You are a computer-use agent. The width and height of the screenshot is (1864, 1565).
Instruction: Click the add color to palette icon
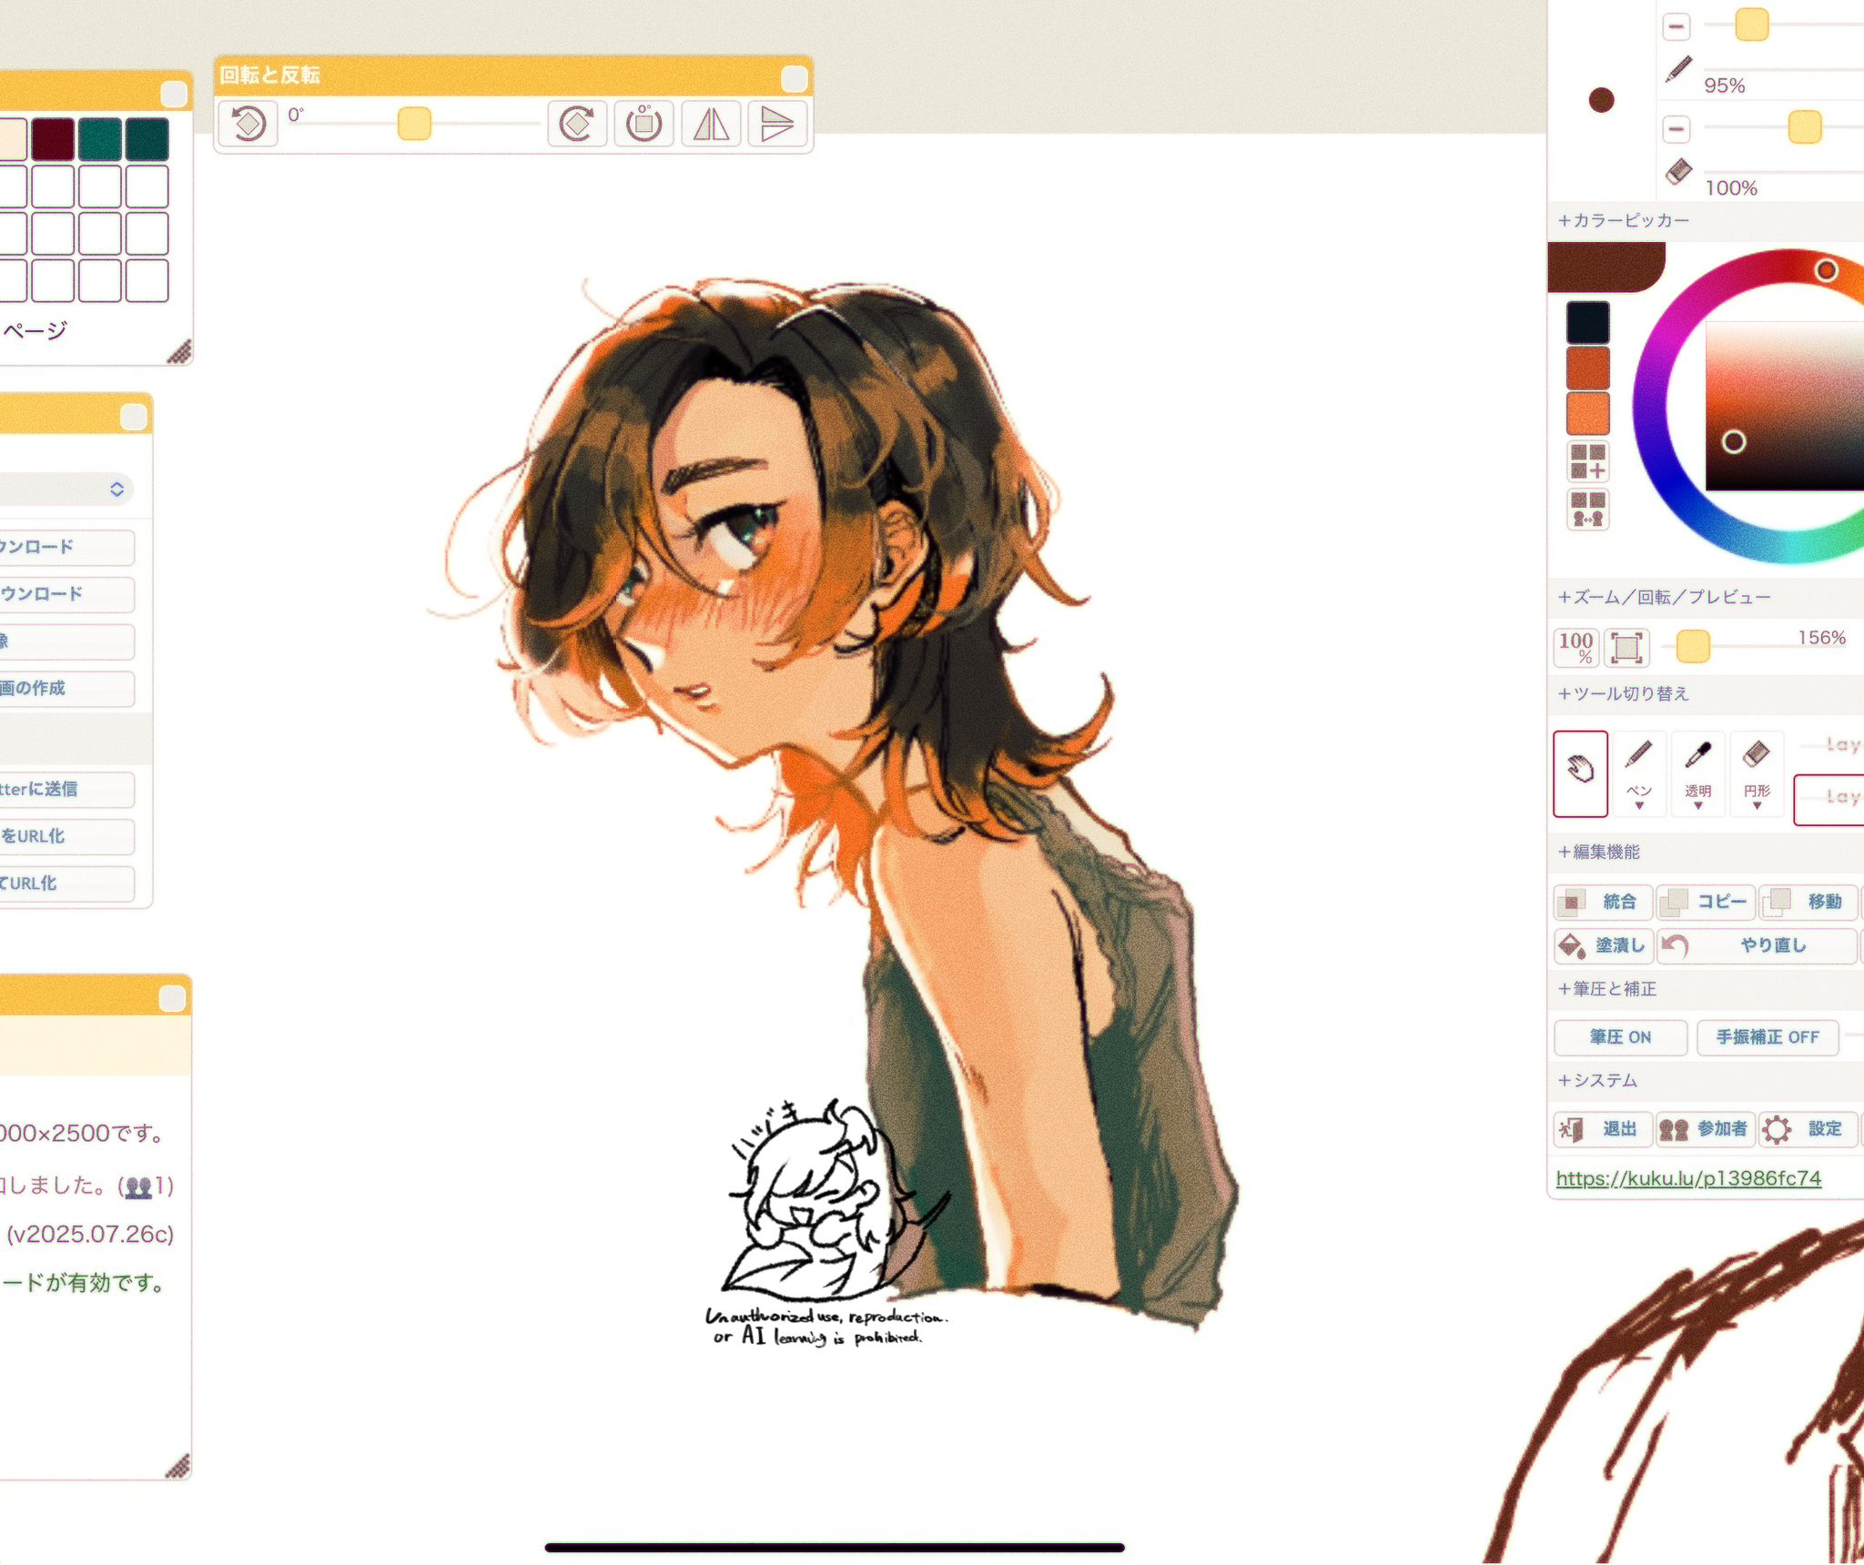point(1587,461)
